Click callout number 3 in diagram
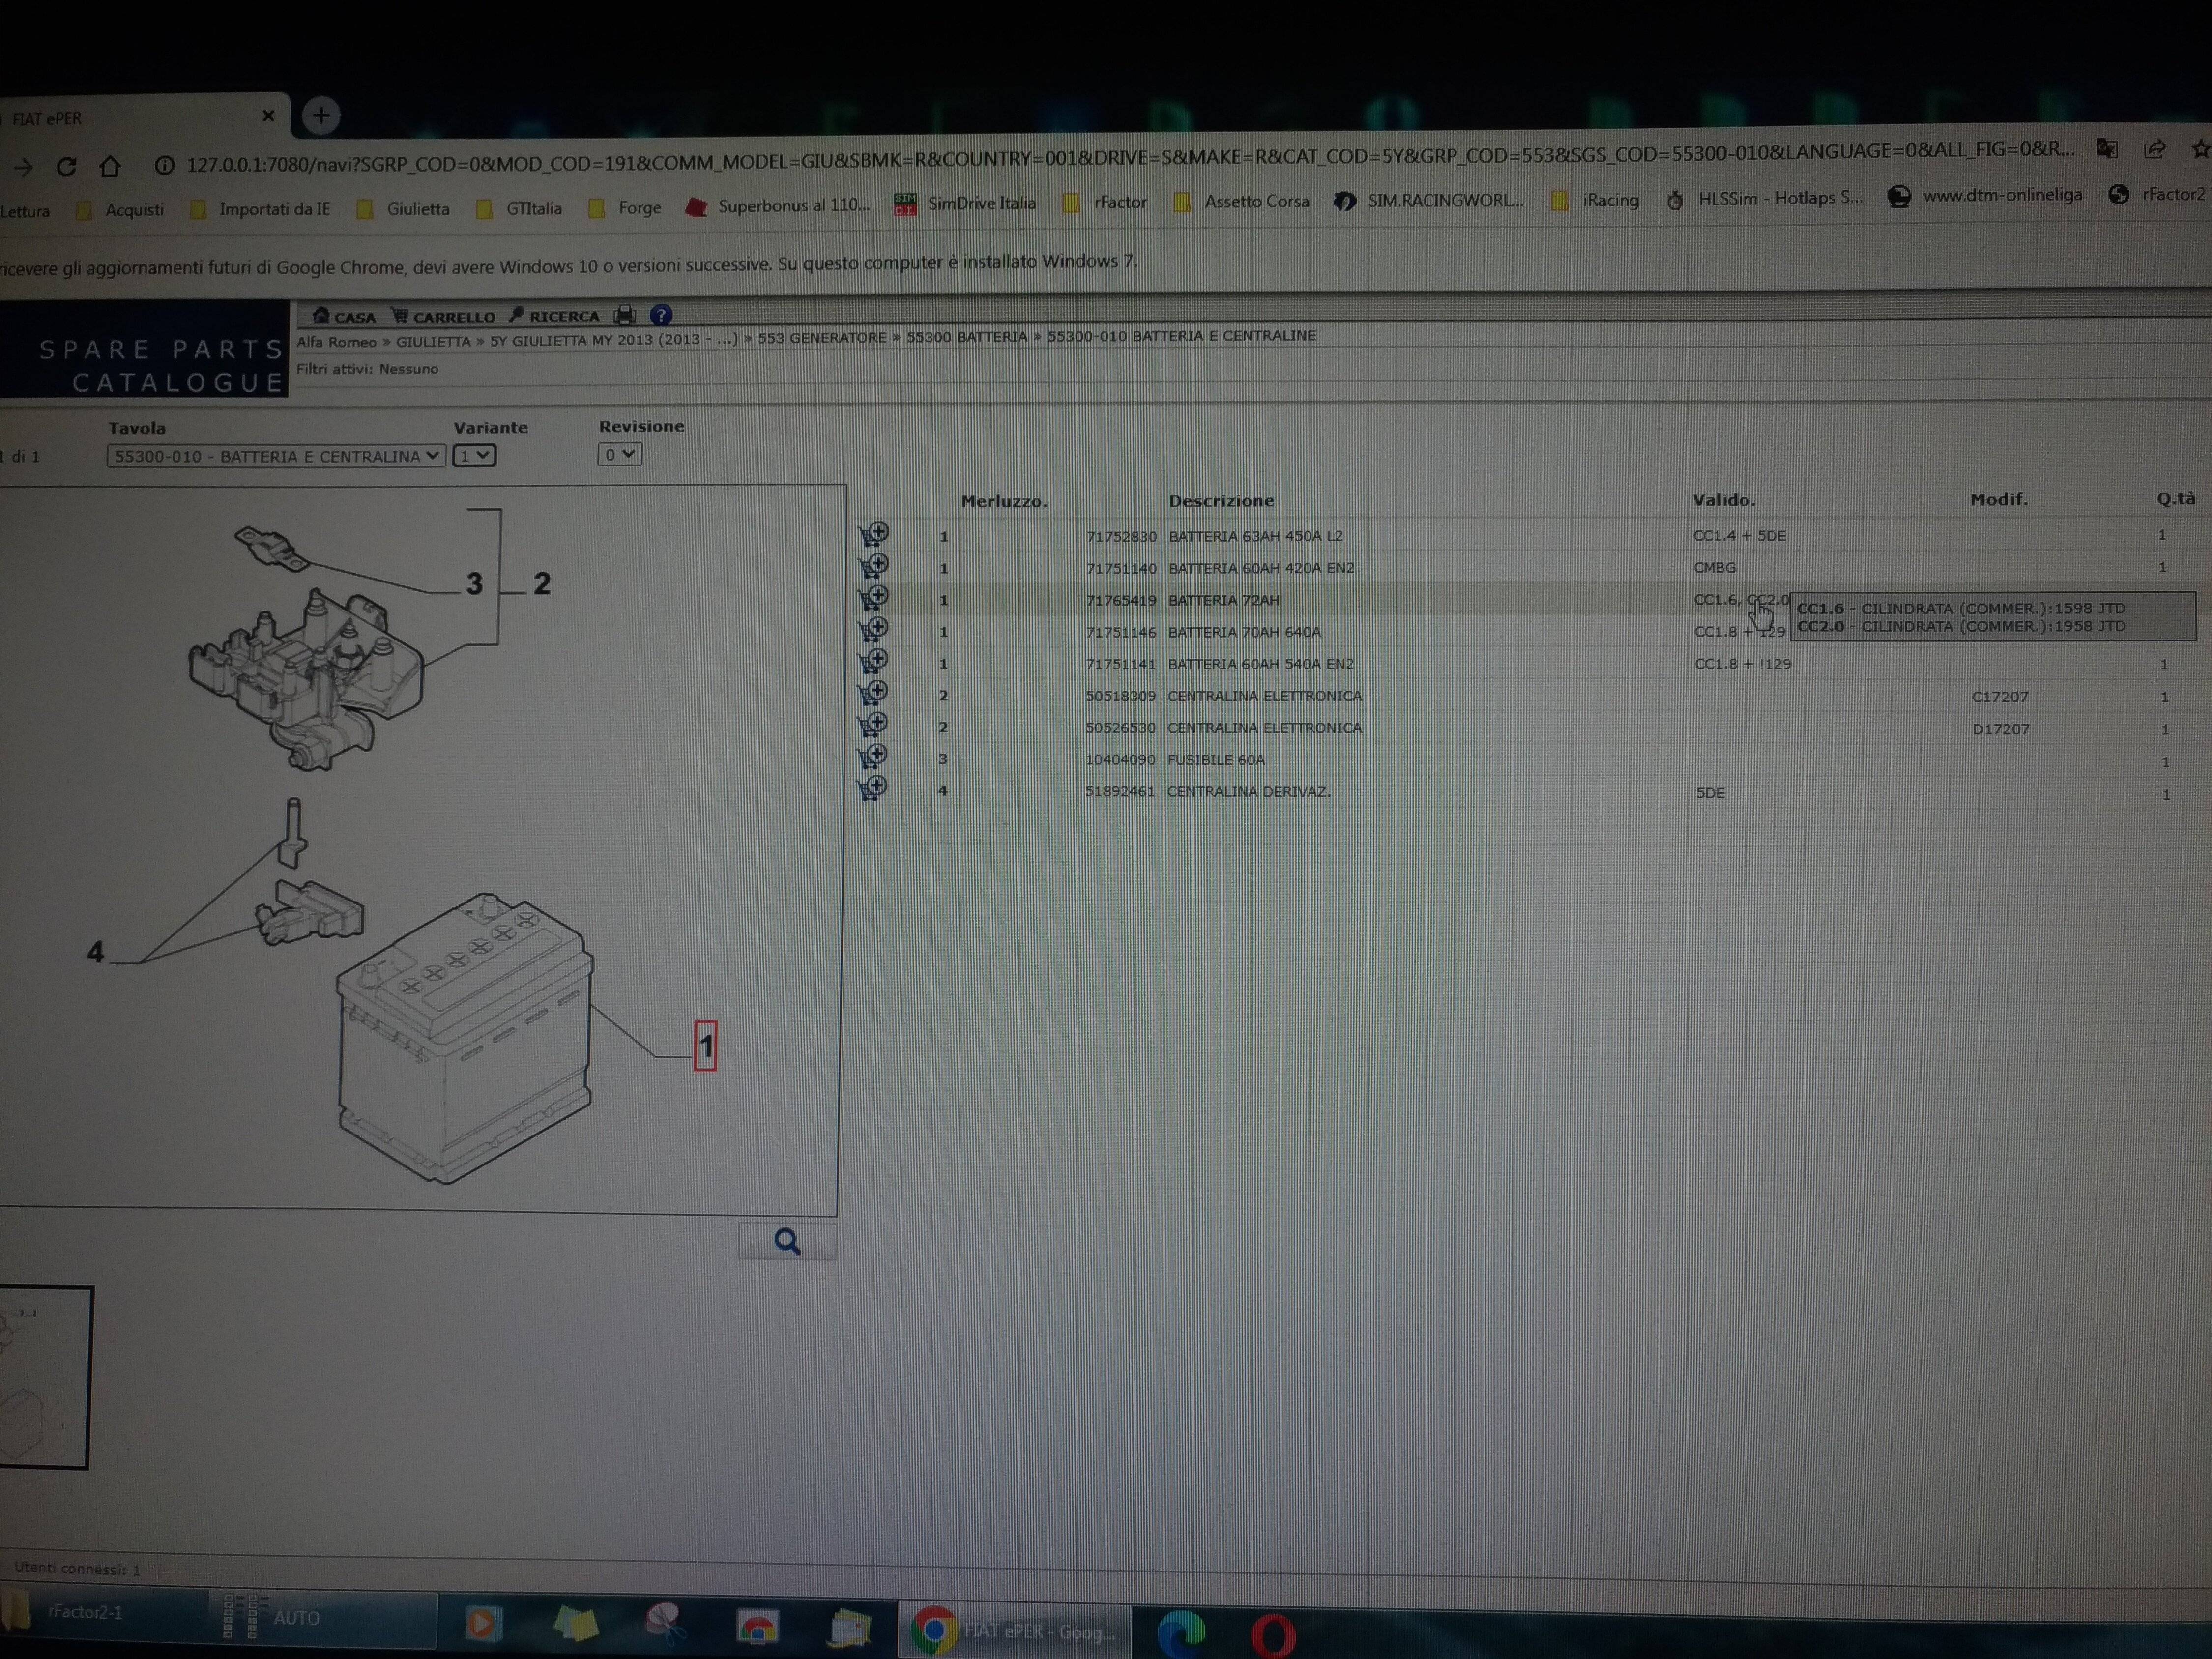This screenshot has height=1659, width=2212. (474, 583)
